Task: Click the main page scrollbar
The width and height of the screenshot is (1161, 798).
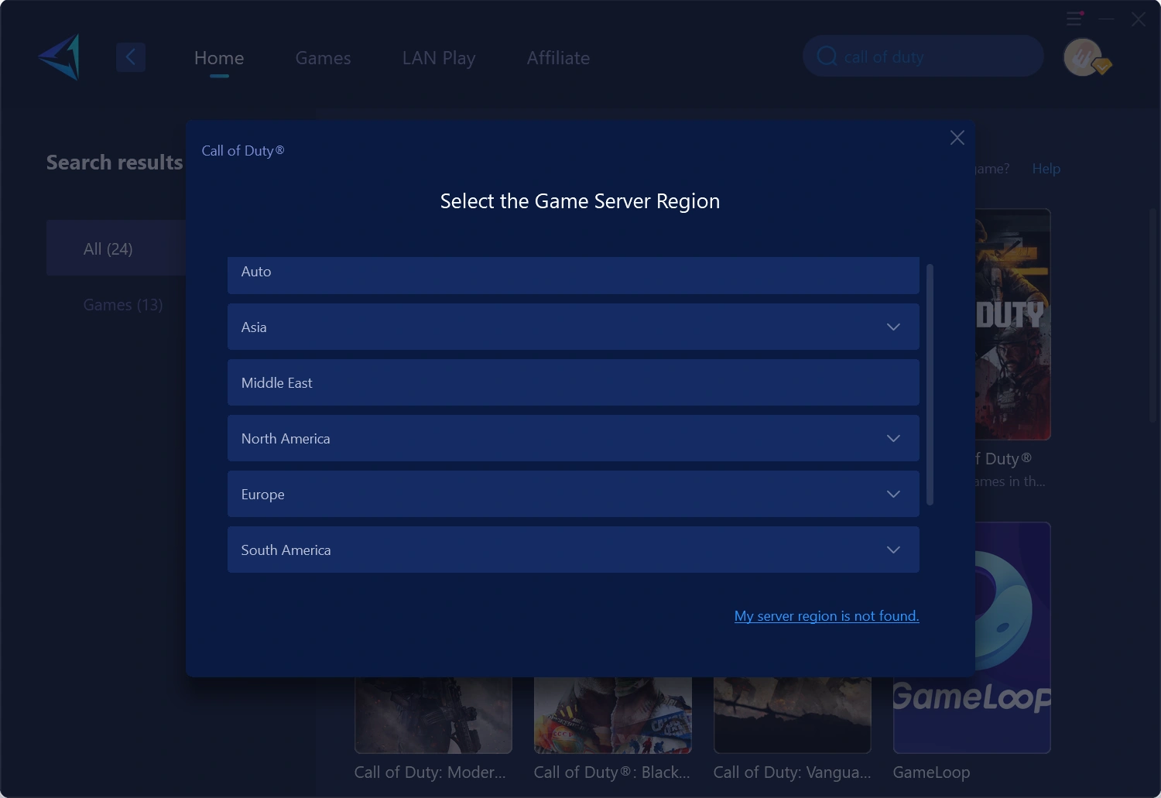Action: pyautogui.click(x=1152, y=315)
